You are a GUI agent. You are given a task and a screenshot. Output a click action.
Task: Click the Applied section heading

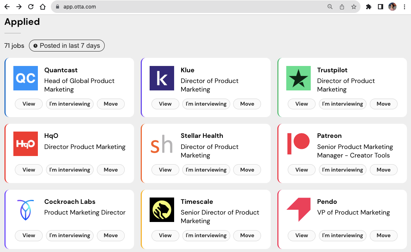pyautogui.click(x=22, y=22)
